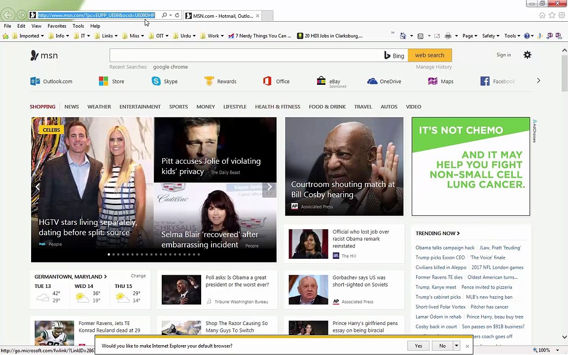Click the back navigation arrow

[7, 15]
